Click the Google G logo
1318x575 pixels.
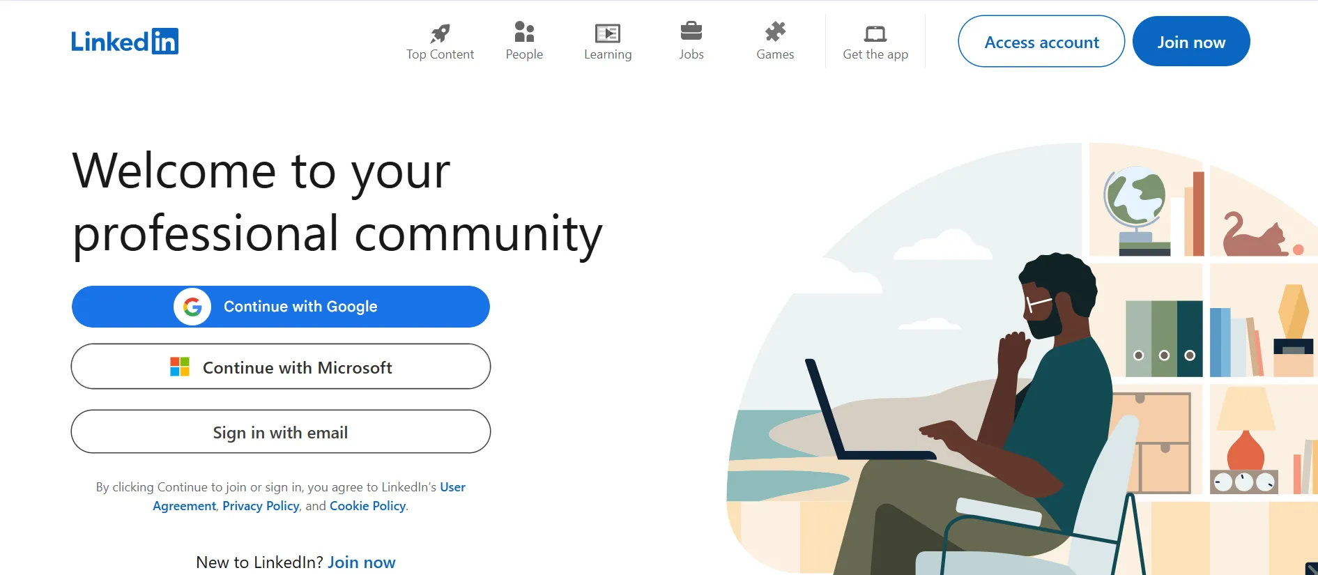(192, 307)
